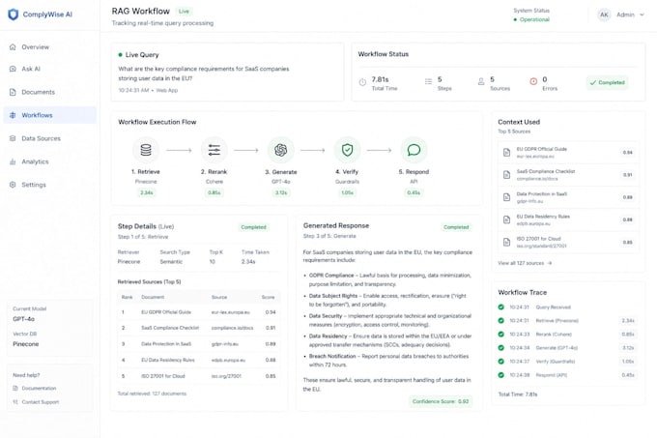
Task: Click the Rerank sliders step icon
Action: pyautogui.click(x=214, y=150)
